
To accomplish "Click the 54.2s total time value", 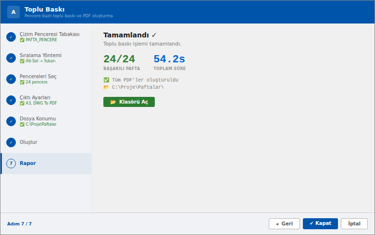I will tap(169, 59).
